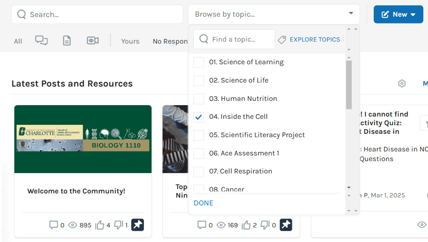Check the 01. Science of Learning box
The width and height of the screenshot is (428, 242).
pos(199,62)
